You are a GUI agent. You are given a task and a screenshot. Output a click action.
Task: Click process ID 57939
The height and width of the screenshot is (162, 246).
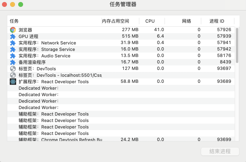coord(224,36)
